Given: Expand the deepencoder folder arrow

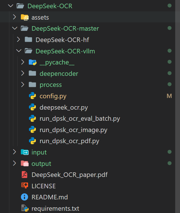Looking at the screenshot, I should (23, 74).
